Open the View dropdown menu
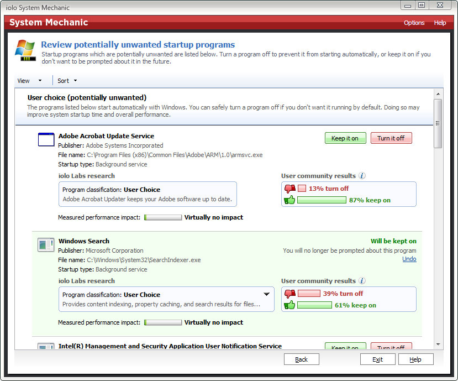458x381 pixels. (29, 81)
